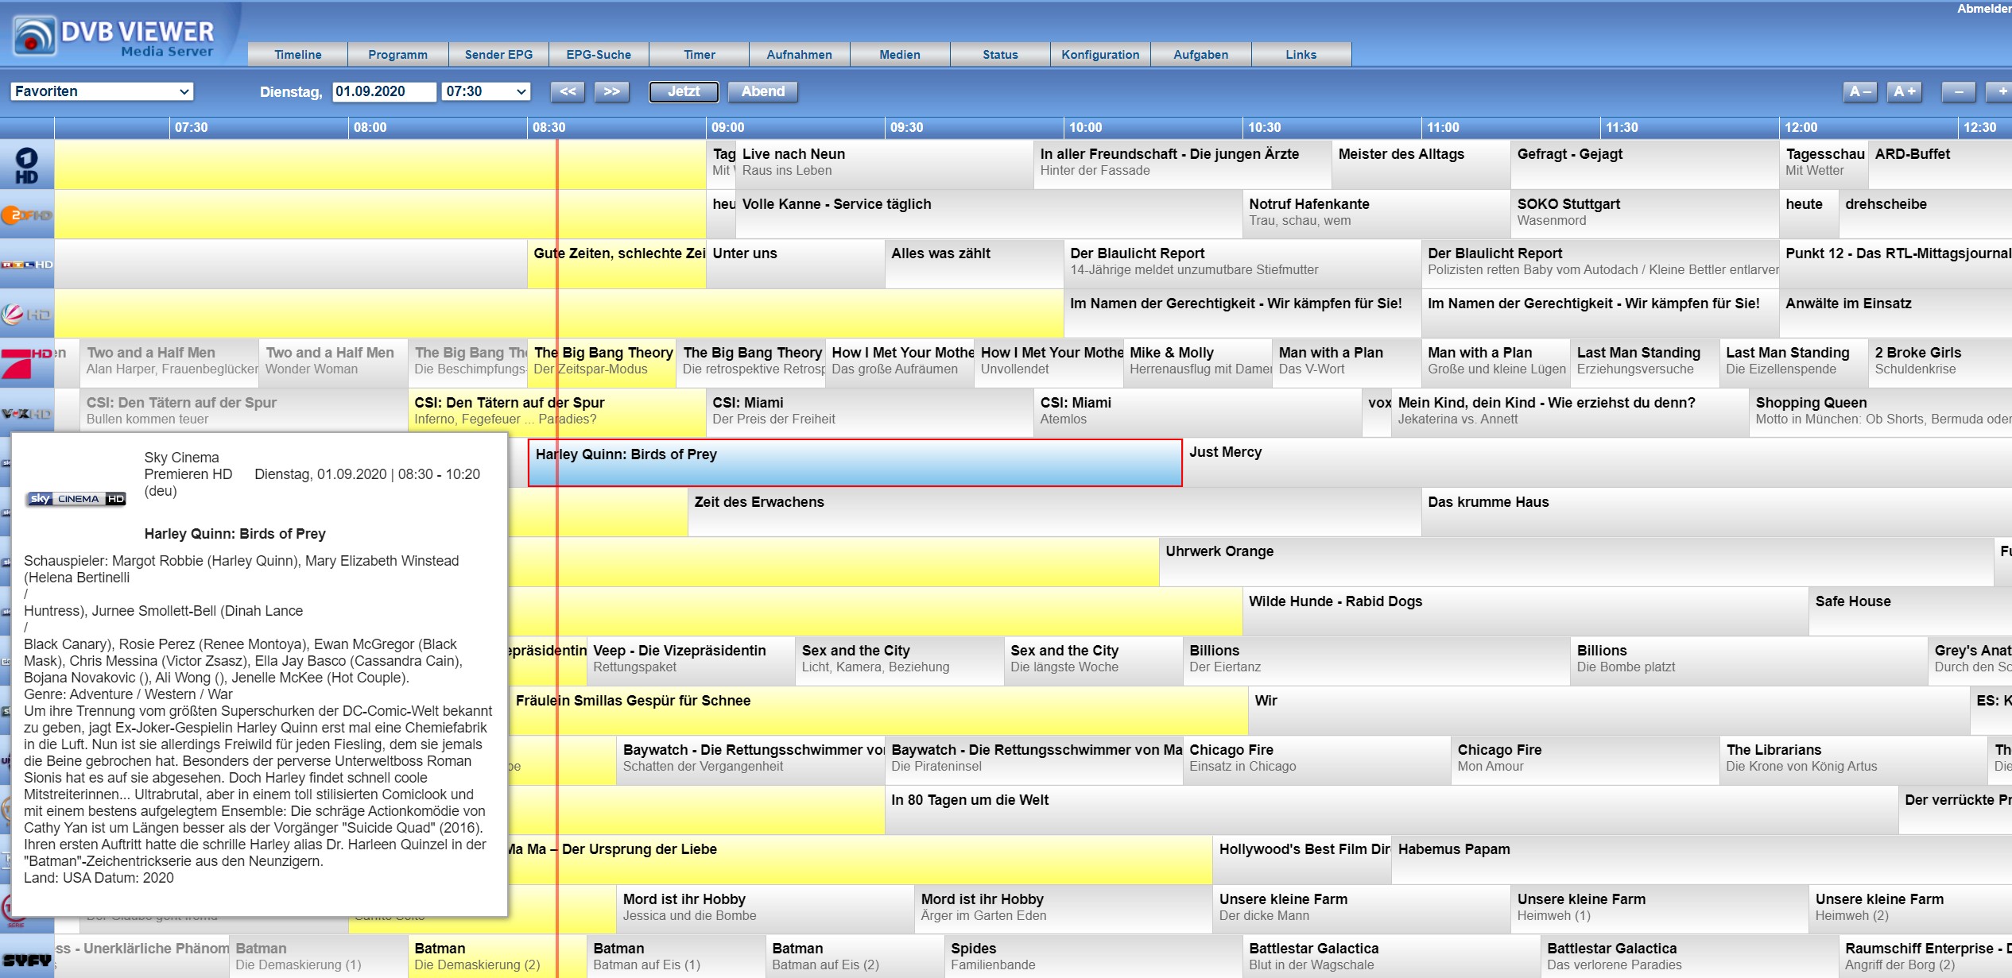Select the ProSieben HD channel logo
This screenshot has height=978, width=2012.
26,363
